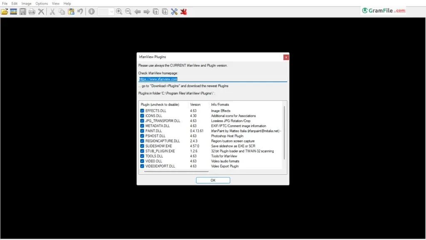
Task: Disable the METADATA.DLL plugin
Action: pyautogui.click(x=142, y=126)
